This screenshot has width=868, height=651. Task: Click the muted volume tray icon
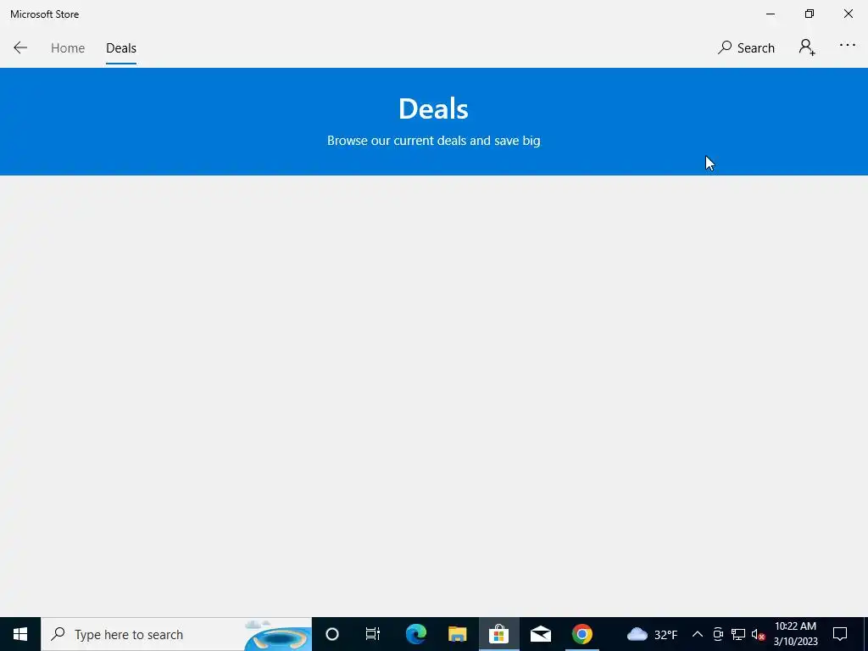coord(758,634)
